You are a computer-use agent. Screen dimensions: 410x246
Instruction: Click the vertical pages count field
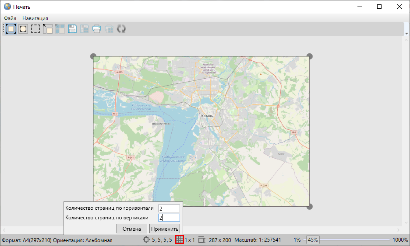(169, 218)
